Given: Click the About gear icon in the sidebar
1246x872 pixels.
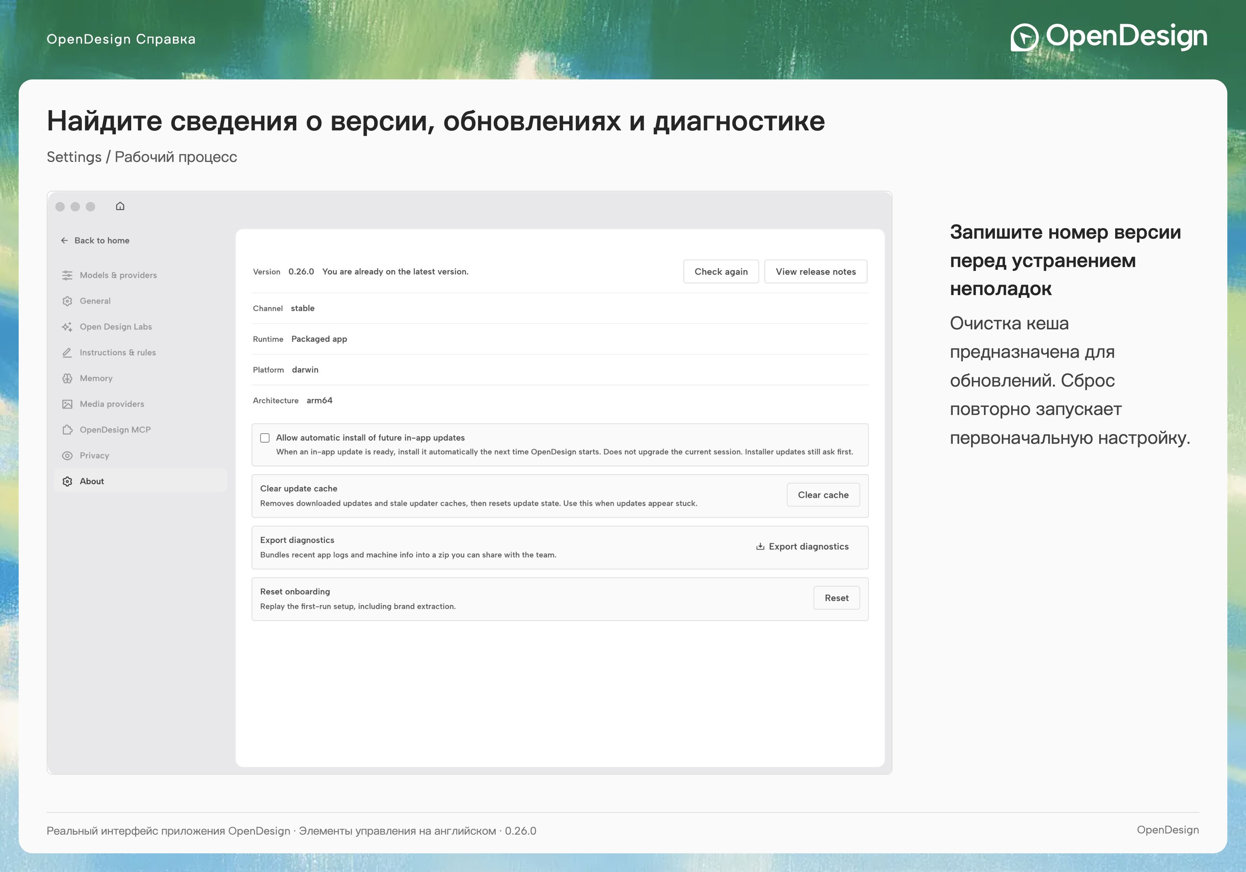Looking at the screenshot, I should click(67, 481).
